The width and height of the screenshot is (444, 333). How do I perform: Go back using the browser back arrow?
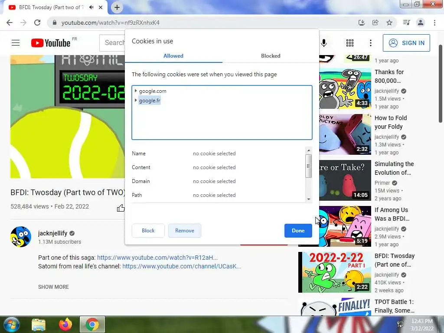pos(10,23)
